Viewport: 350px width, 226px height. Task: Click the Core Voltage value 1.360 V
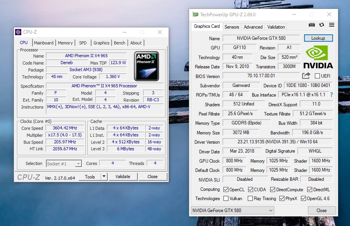click(113, 76)
